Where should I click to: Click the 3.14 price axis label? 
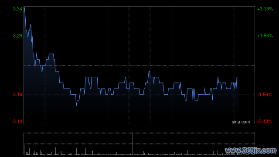pyautogui.click(x=17, y=121)
